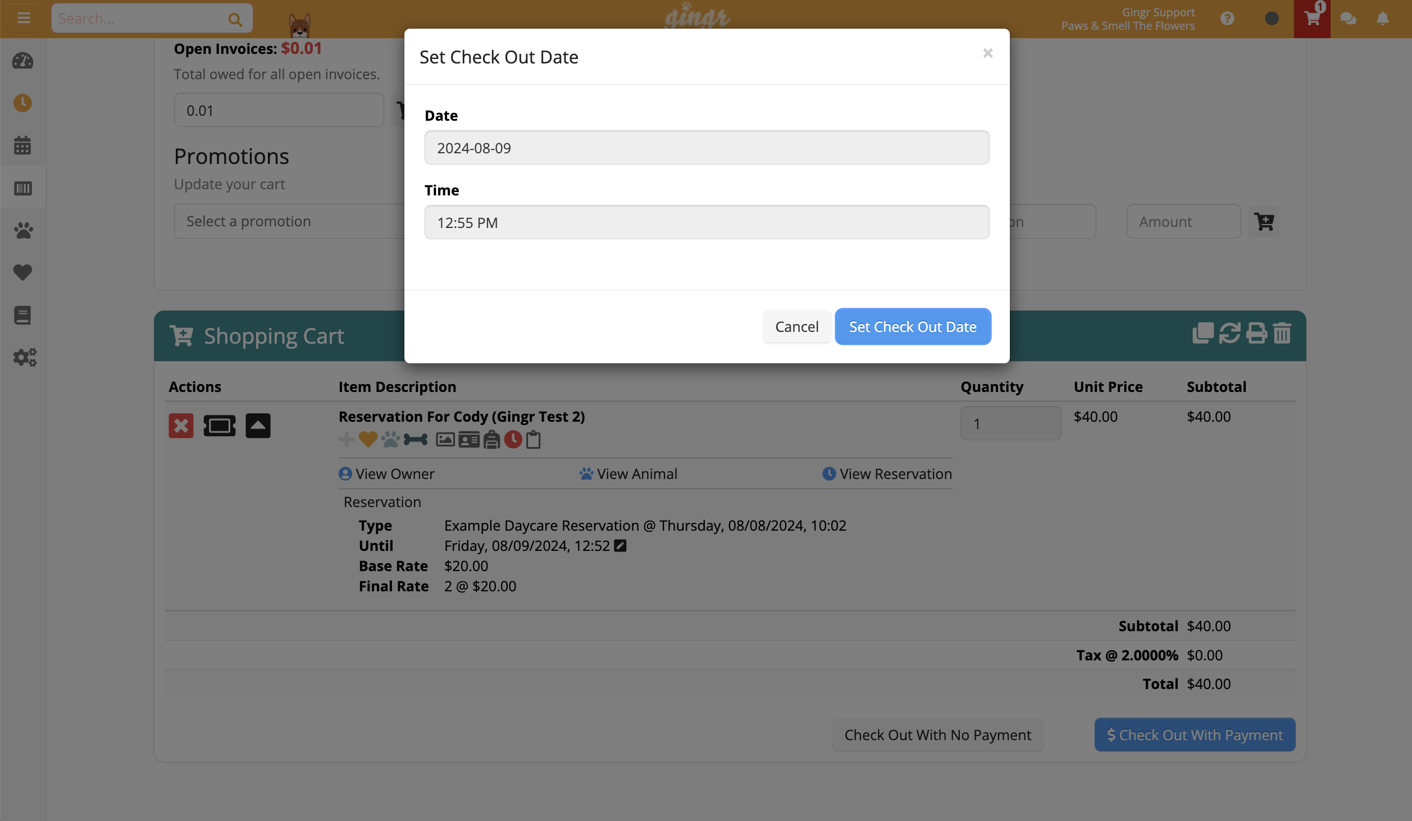Open the heart sidebar icon

coord(23,272)
